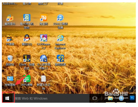Open Task View from the taskbar

tap(95, 98)
